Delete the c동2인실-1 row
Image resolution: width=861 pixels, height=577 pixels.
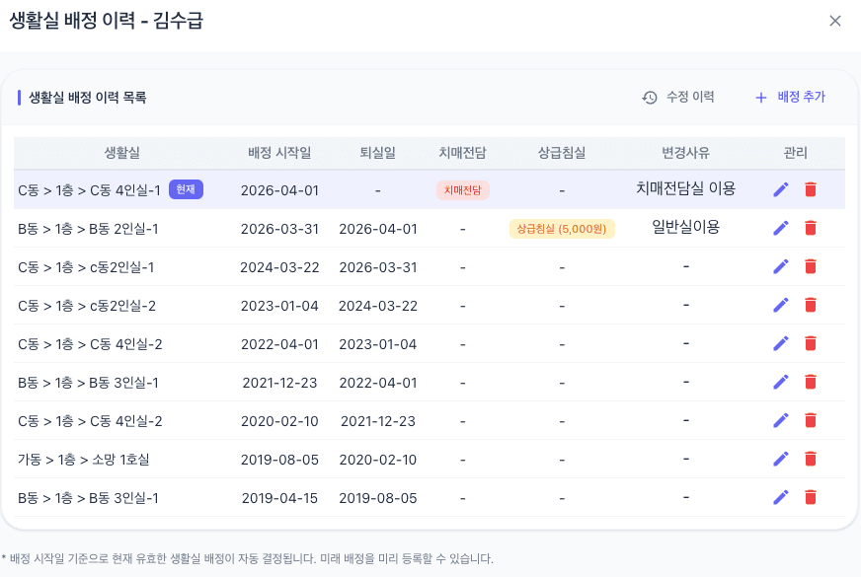click(x=811, y=266)
